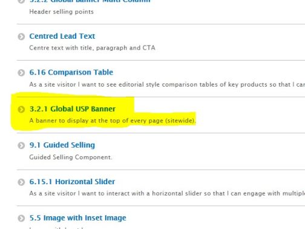
Task: Click arrow icon beside partially visible top item
Action: [21, 1]
